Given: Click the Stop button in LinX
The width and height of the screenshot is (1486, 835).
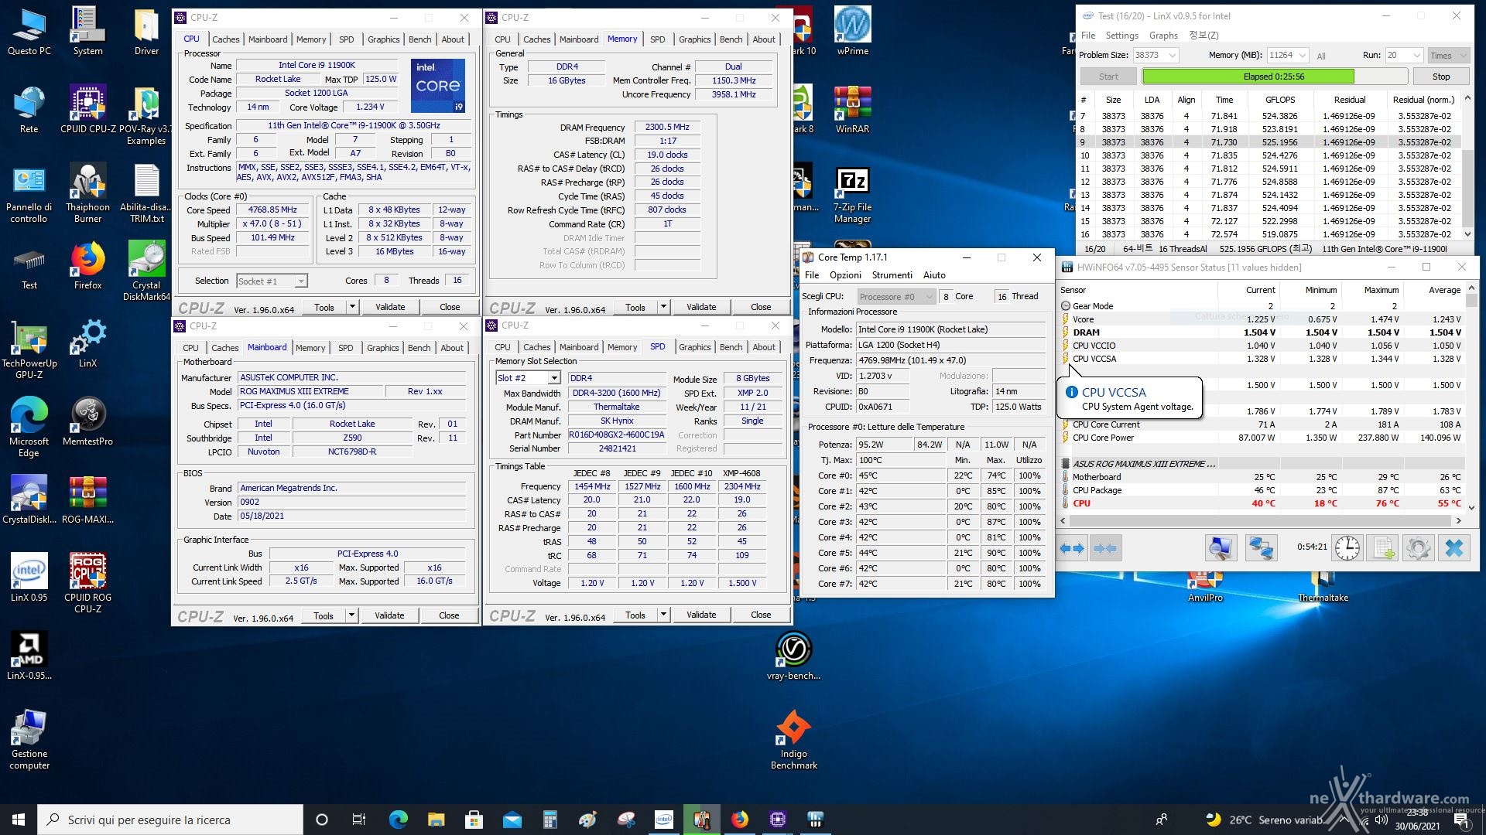Looking at the screenshot, I should tap(1440, 77).
